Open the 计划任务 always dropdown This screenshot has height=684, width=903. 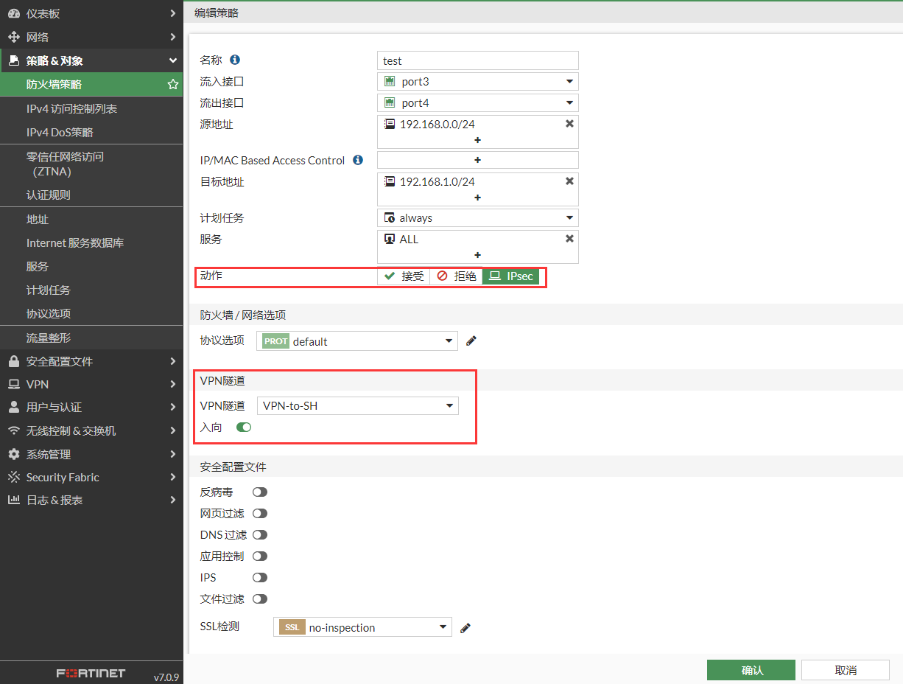[x=477, y=218]
